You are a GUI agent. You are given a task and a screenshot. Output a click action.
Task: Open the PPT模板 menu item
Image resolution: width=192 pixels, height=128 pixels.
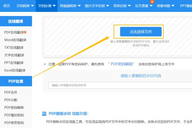point(186,6)
